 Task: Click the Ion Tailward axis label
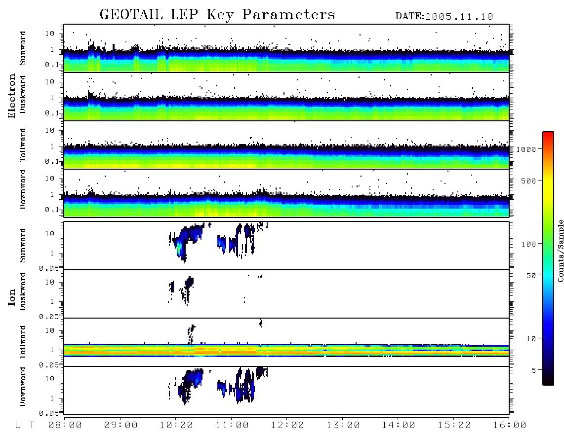pos(23,342)
